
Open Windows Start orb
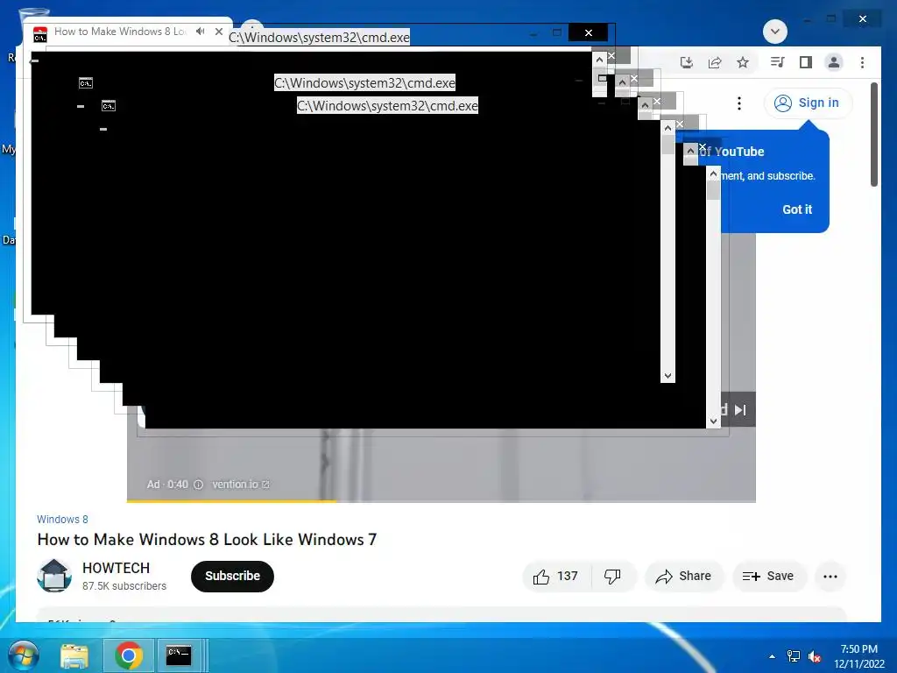(x=24, y=655)
